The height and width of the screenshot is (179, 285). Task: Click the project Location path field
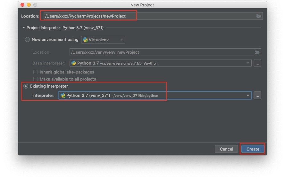point(153,16)
